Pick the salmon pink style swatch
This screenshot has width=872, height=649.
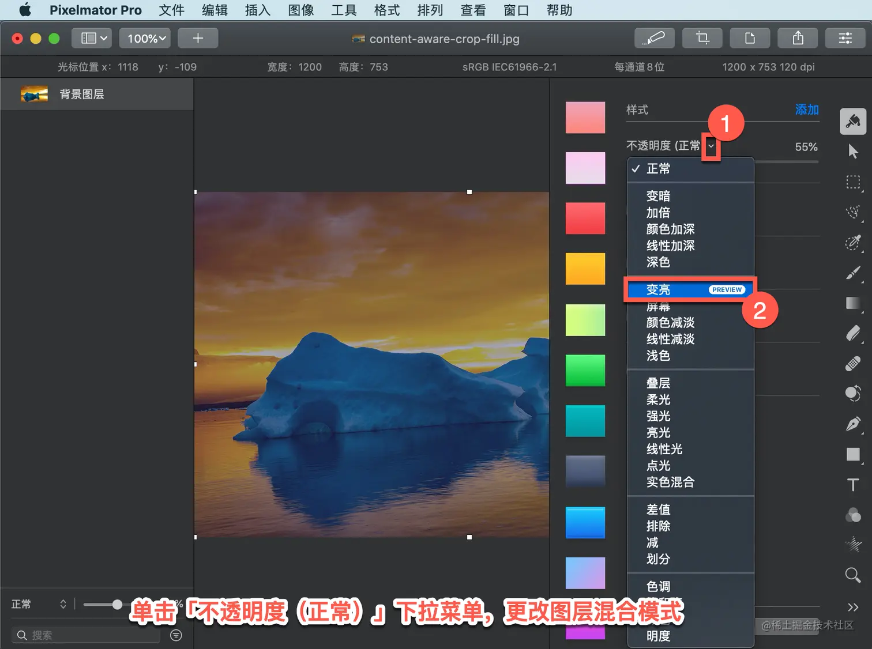(585, 118)
